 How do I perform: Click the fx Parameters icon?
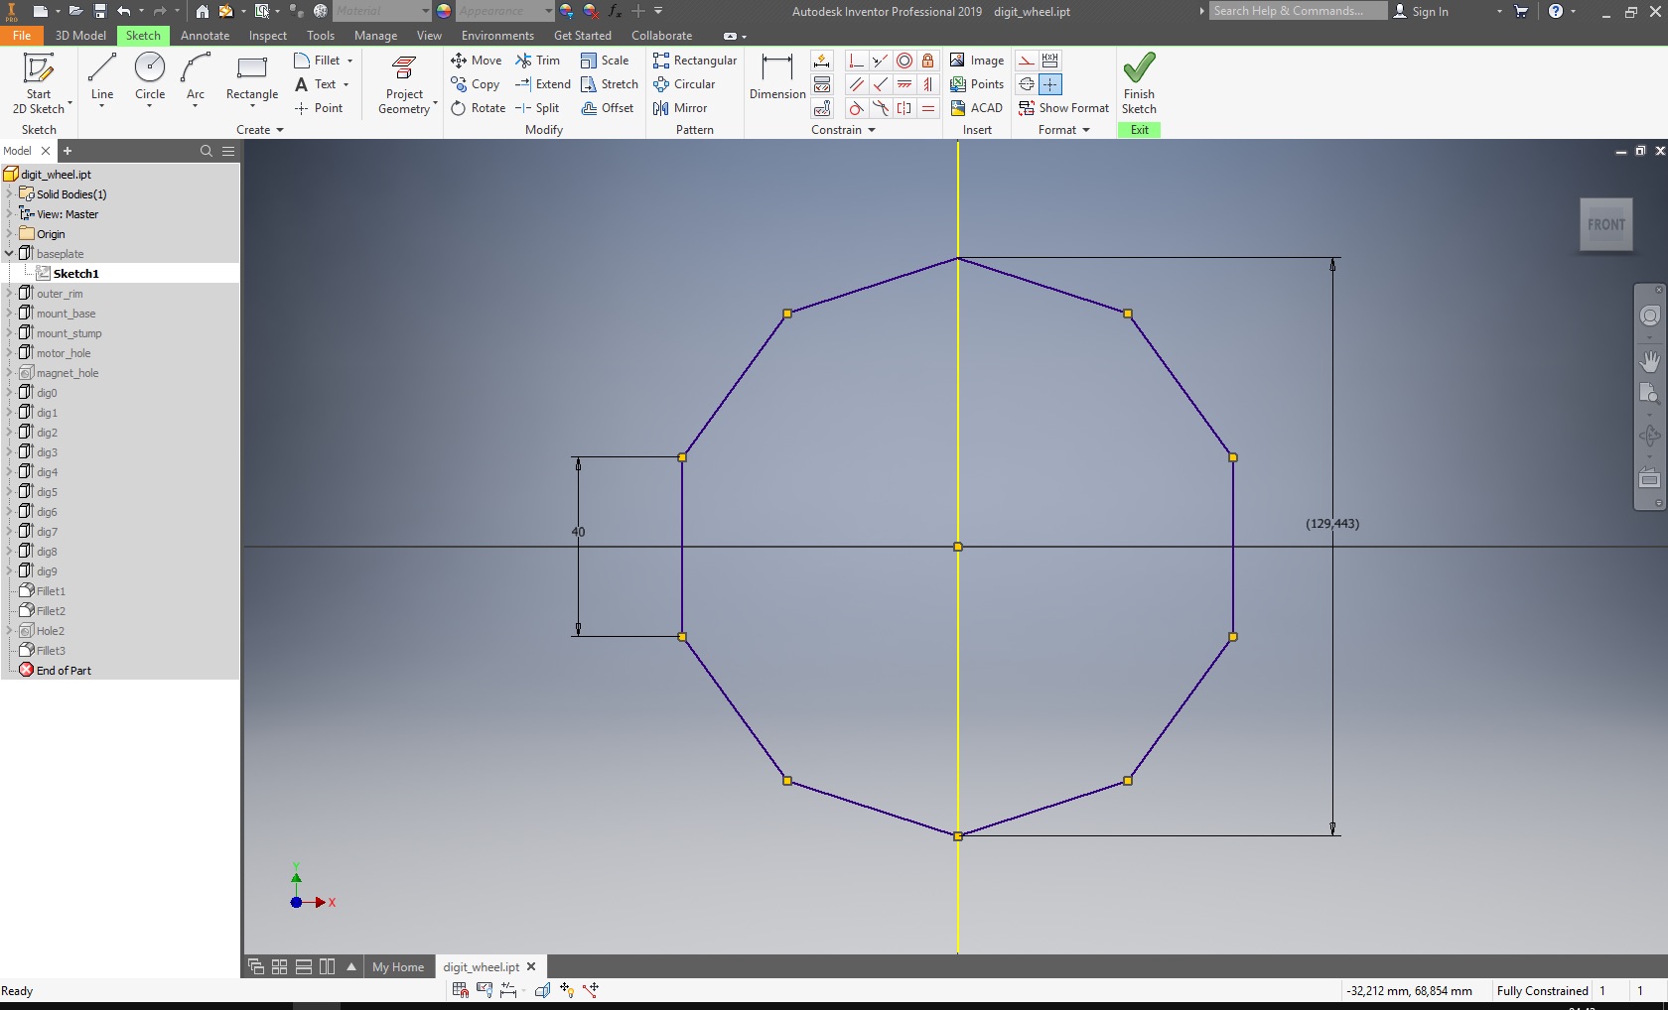pyautogui.click(x=615, y=11)
